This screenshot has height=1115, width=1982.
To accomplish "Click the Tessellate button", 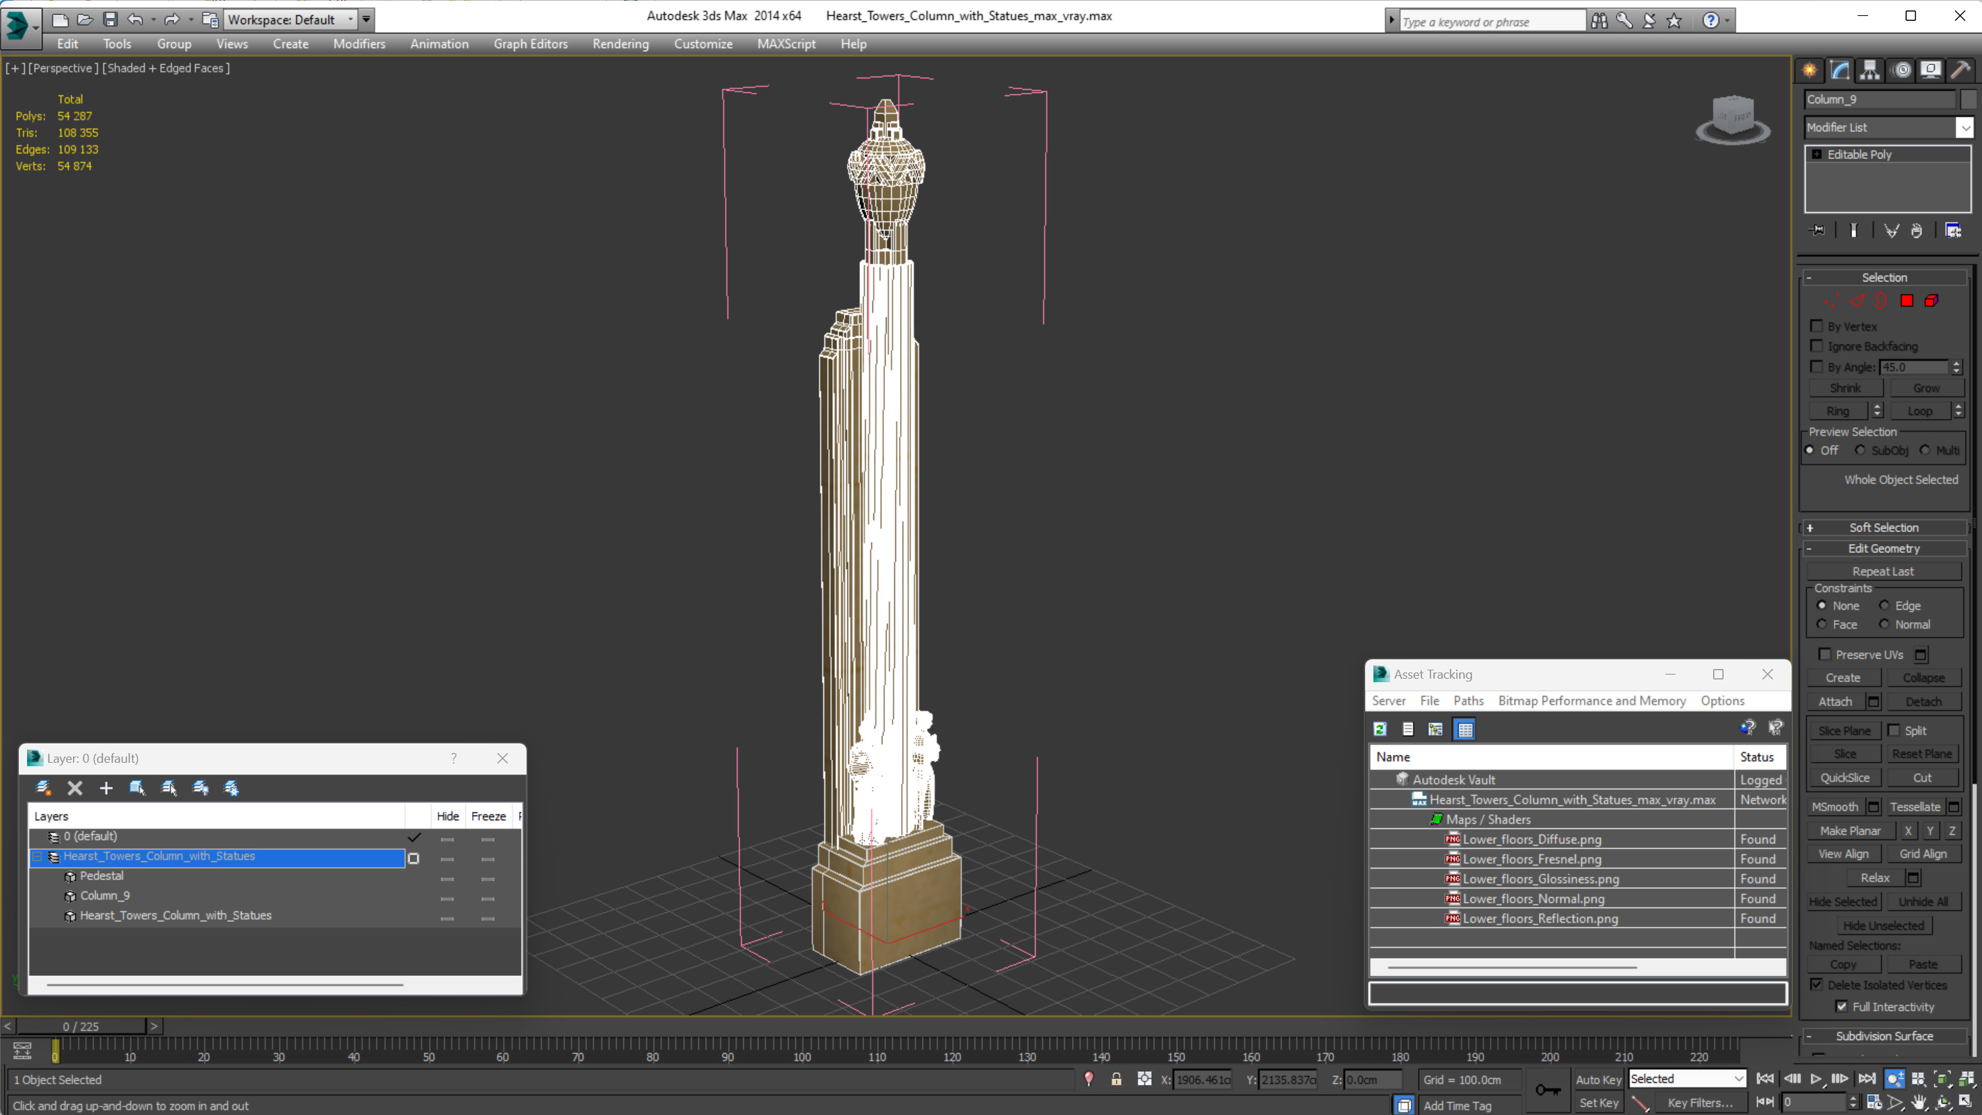I will pos(1915,807).
